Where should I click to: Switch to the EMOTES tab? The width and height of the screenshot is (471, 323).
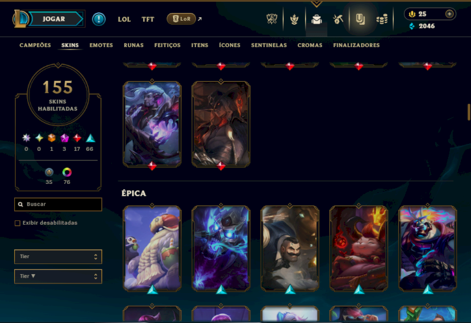pyautogui.click(x=101, y=45)
